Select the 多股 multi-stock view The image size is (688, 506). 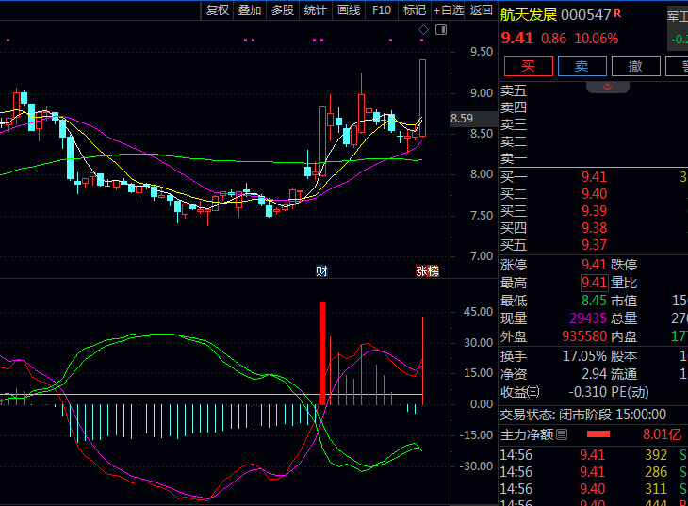click(283, 10)
